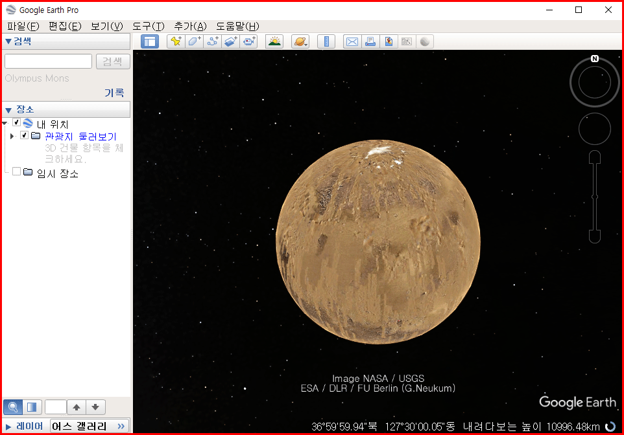624x435 pixels.
Task: Toggle sunlight across the landscape icon
Action: (x=274, y=41)
